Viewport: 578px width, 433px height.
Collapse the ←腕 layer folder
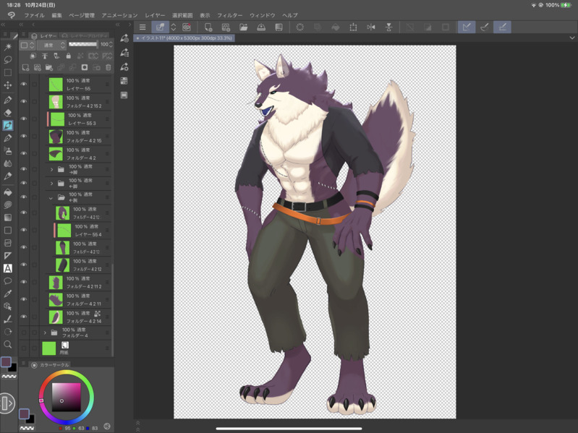tap(51, 197)
